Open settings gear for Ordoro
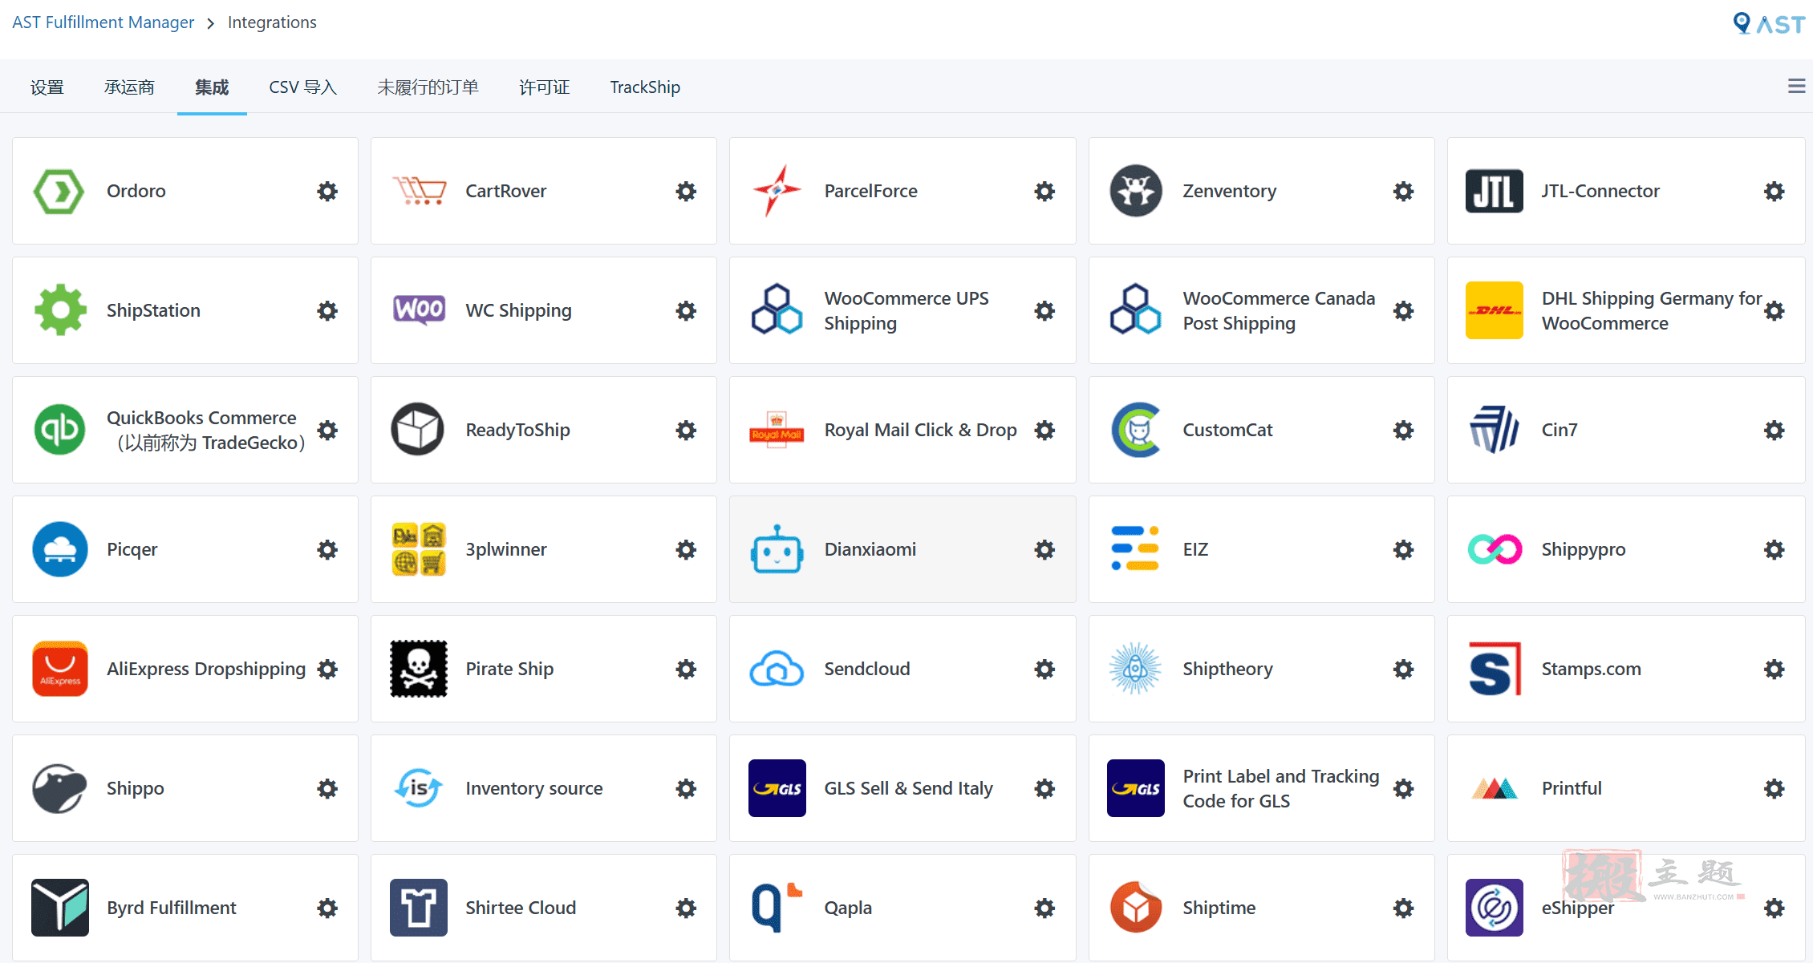The width and height of the screenshot is (1813, 963). tap(327, 191)
